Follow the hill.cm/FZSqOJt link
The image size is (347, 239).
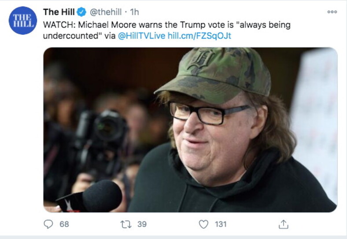point(199,36)
